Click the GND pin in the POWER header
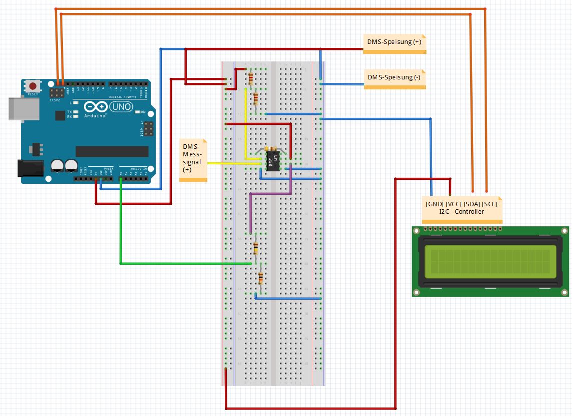The height and width of the screenshot is (416, 572). click(100, 178)
